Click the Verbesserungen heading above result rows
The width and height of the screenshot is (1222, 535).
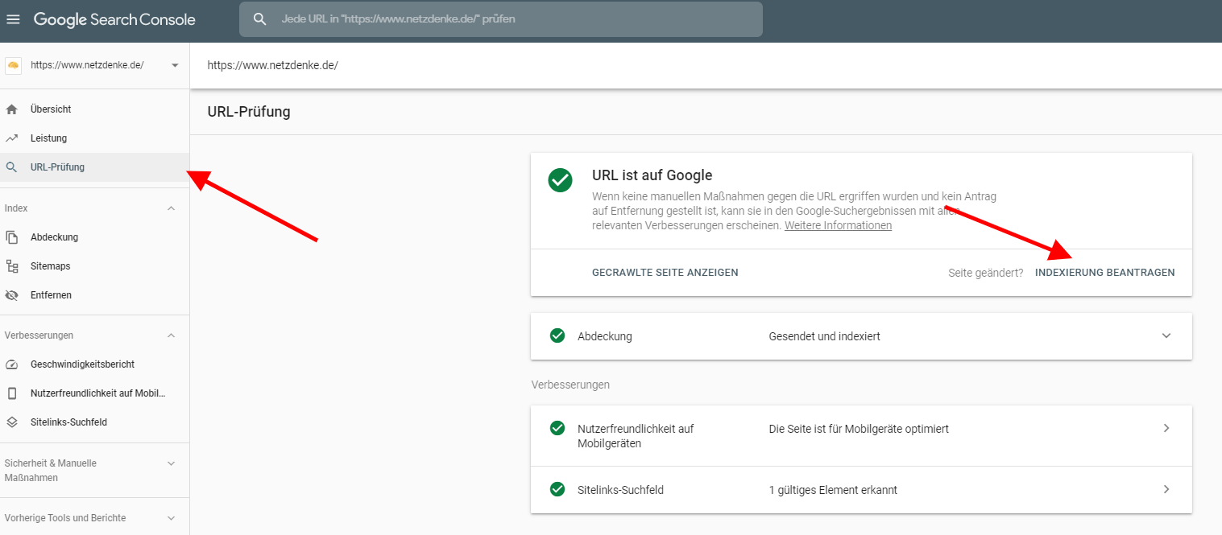(x=570, y=385)
